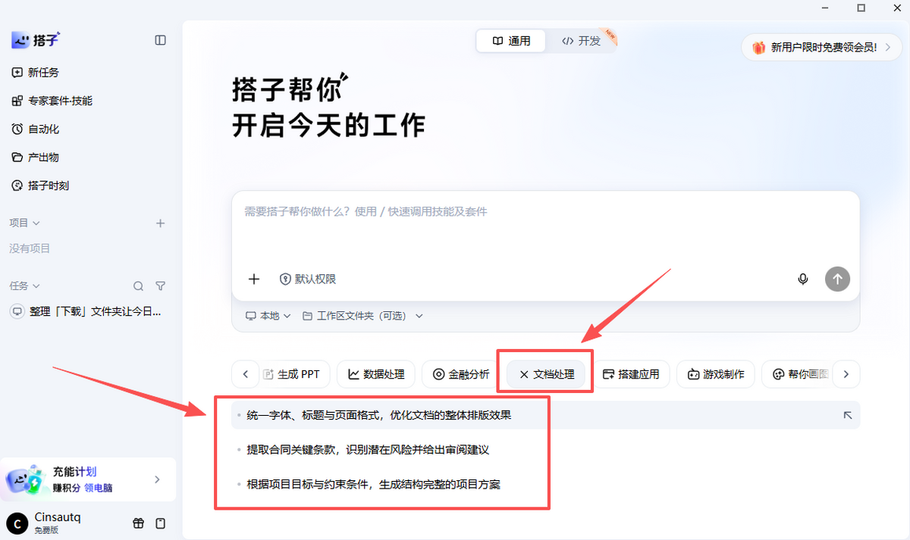Switch to the 通用 tab
This screenshot has width=910, height=540.
pyautogui.click(x=511, y=41)
